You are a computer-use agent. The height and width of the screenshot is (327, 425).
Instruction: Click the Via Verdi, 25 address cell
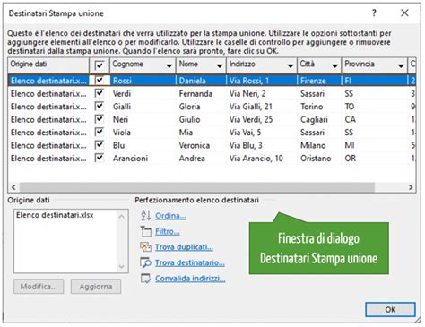pos(262,119)
